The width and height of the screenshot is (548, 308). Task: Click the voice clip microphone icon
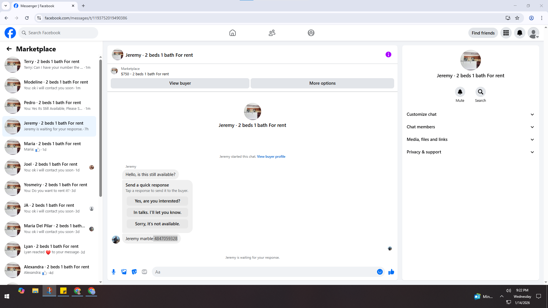114,272
